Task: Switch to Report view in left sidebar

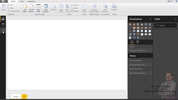Action: (x=3, y=19)
